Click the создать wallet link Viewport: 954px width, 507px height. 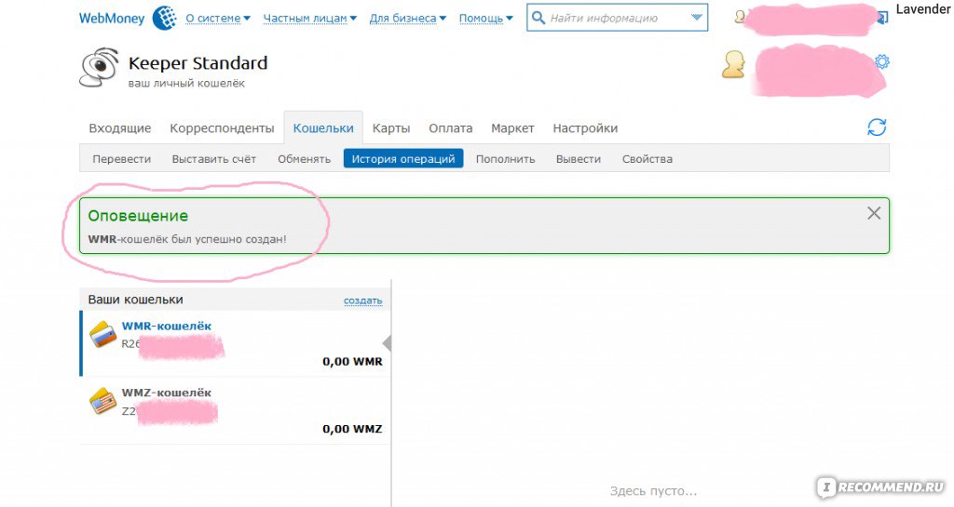(363, 300)
